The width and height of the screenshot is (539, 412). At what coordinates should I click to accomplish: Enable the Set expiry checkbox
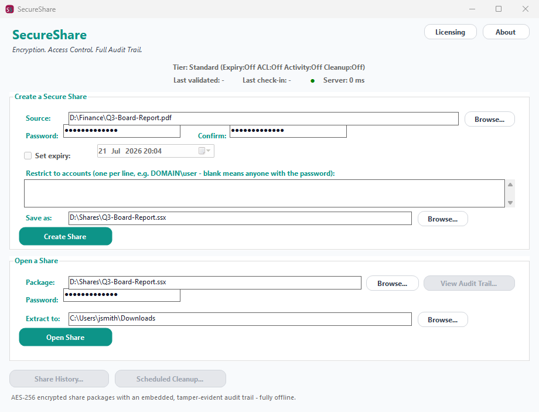[x=28, y=156]
